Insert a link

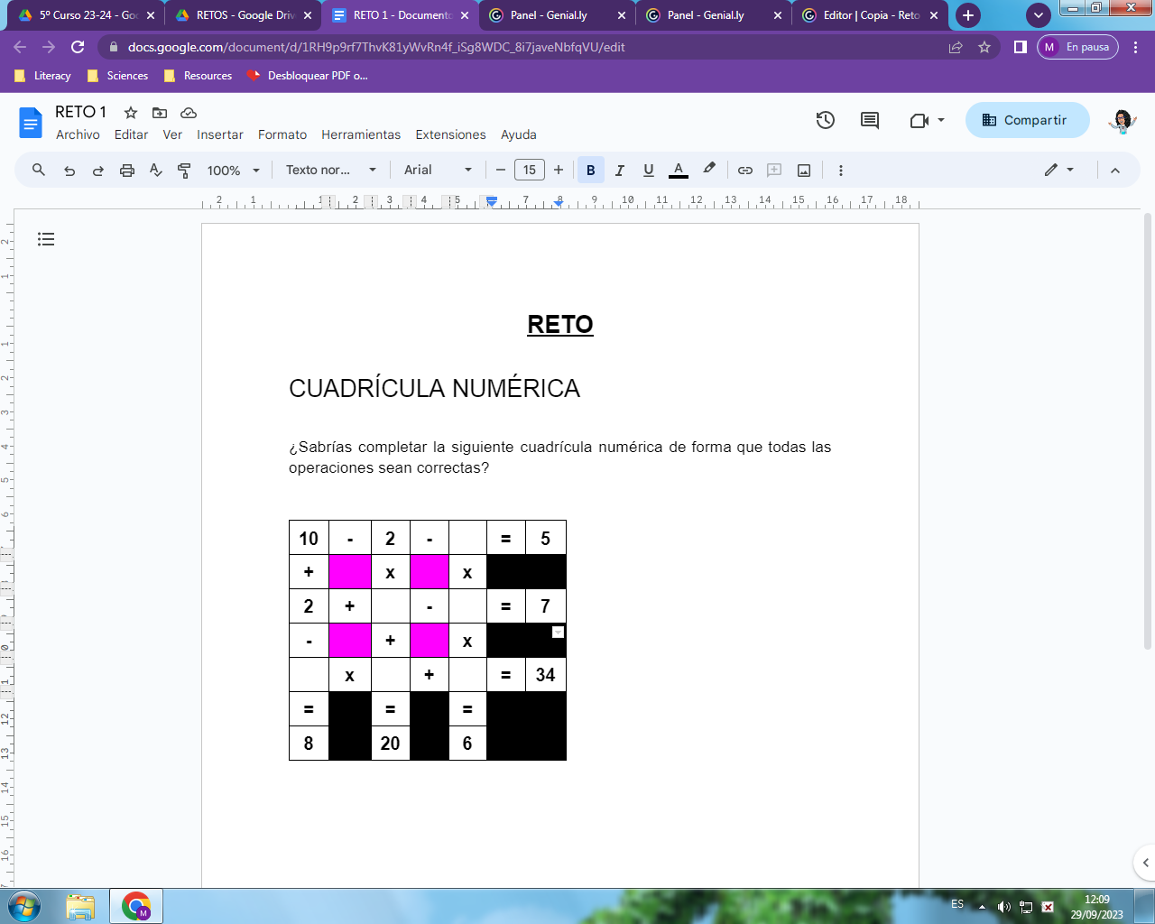pos(745,170)
